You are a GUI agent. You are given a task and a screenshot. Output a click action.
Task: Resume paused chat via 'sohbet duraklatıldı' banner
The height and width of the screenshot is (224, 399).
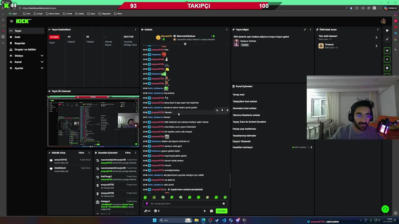point(185,189)
